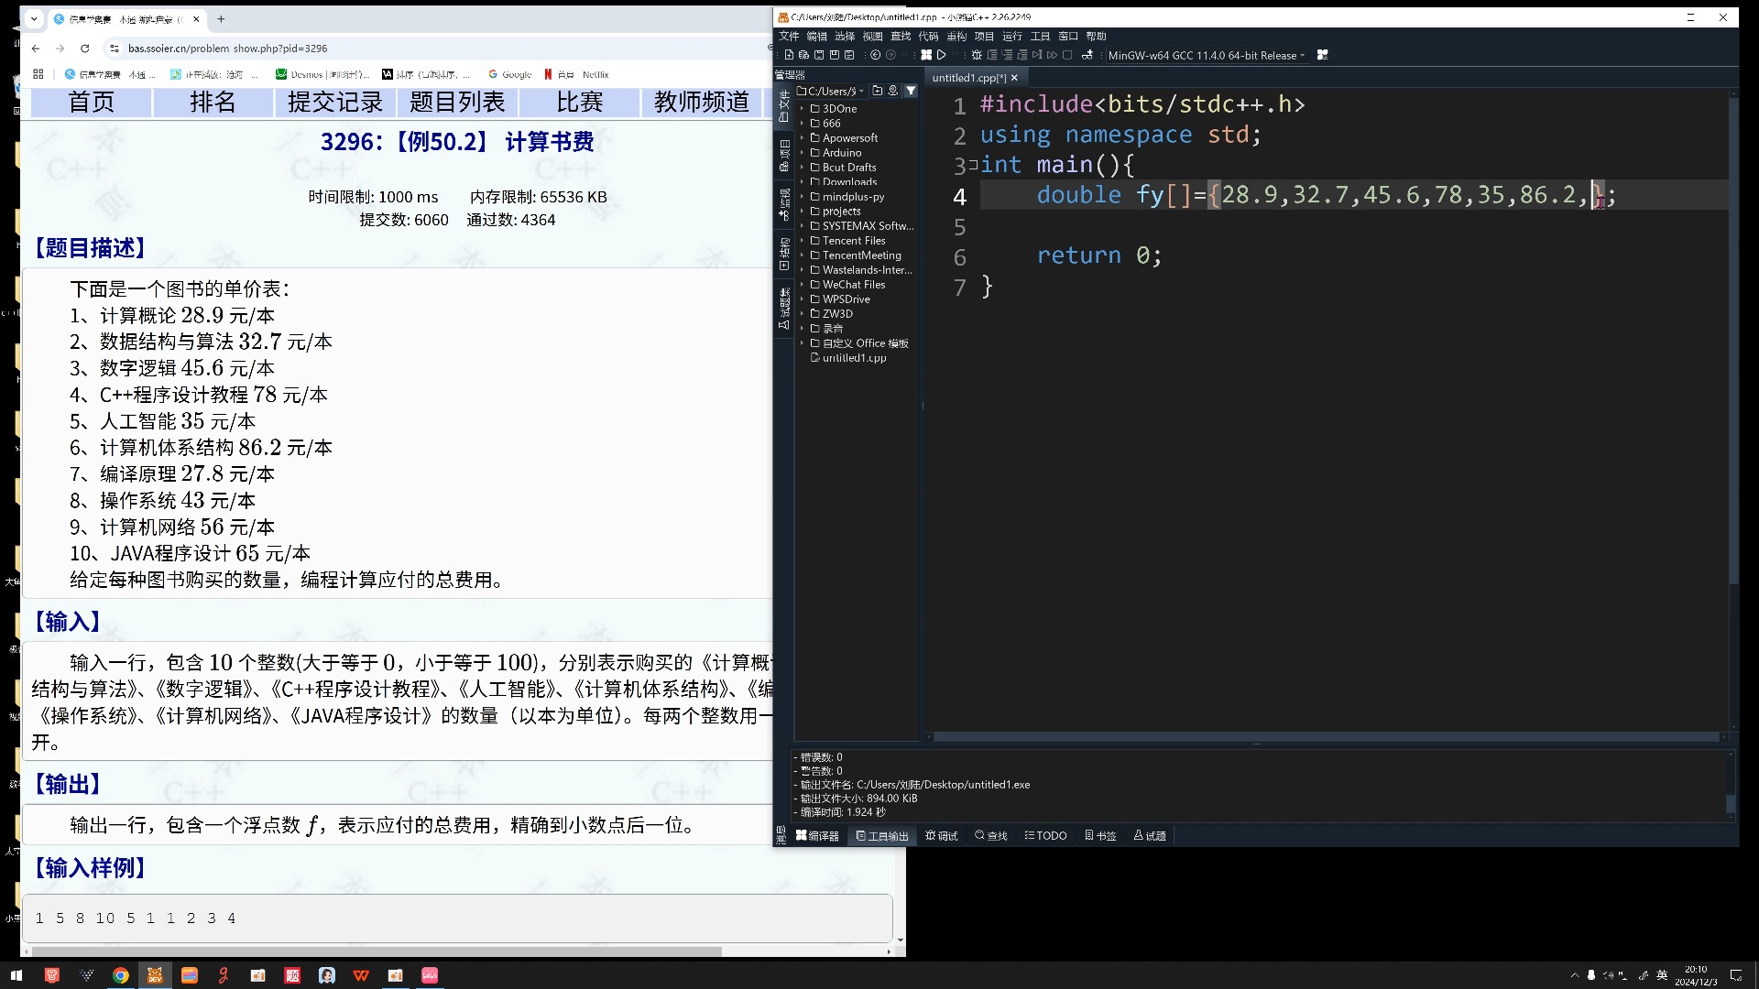This screenshot has height=989, width=1759.
Task: Open the 运行 menu in the IDE
Action: [1012, 37]
